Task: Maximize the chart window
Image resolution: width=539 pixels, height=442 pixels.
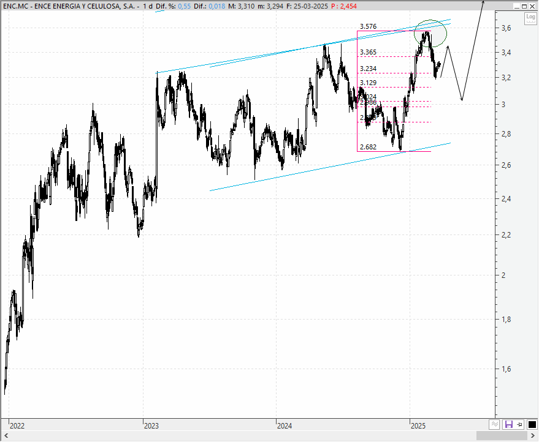Action: tap(524, 6)
